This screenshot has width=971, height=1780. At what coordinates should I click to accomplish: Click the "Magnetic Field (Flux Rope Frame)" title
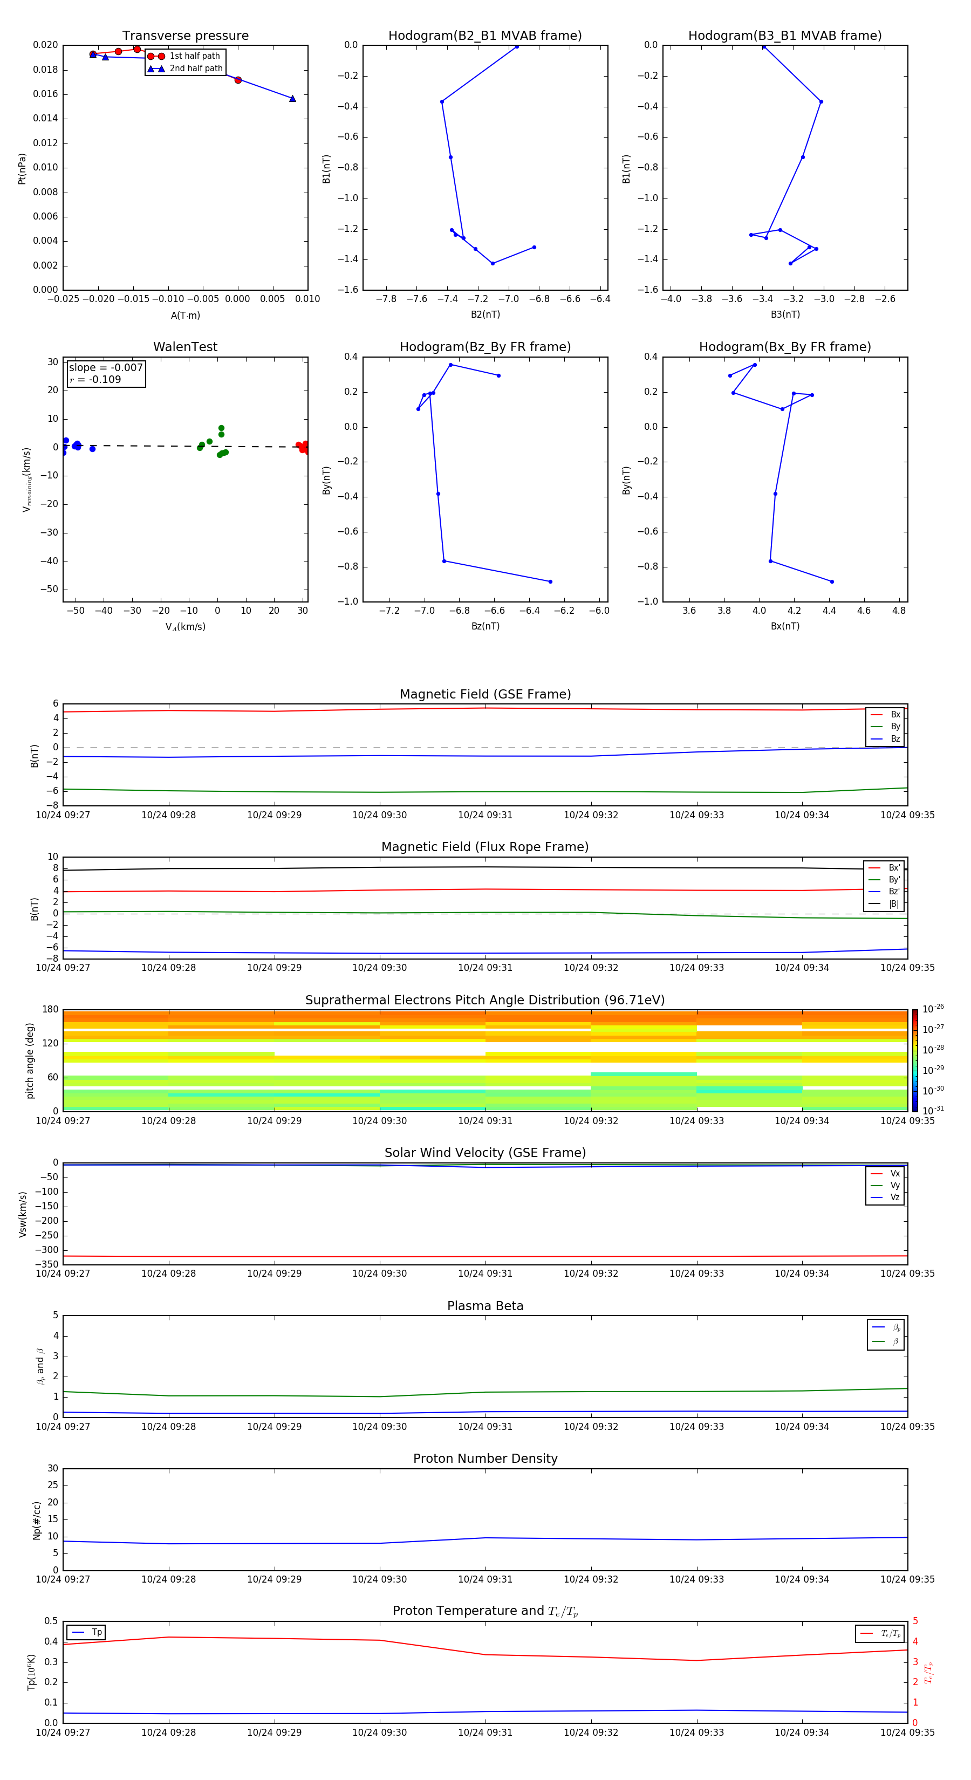(485, 847)
